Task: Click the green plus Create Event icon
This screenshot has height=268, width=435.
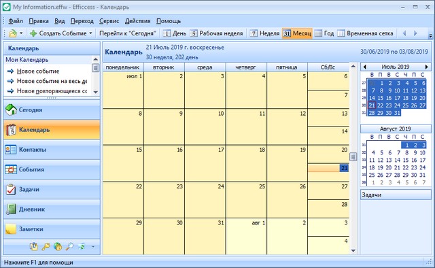Action: [x=33, y=33]
